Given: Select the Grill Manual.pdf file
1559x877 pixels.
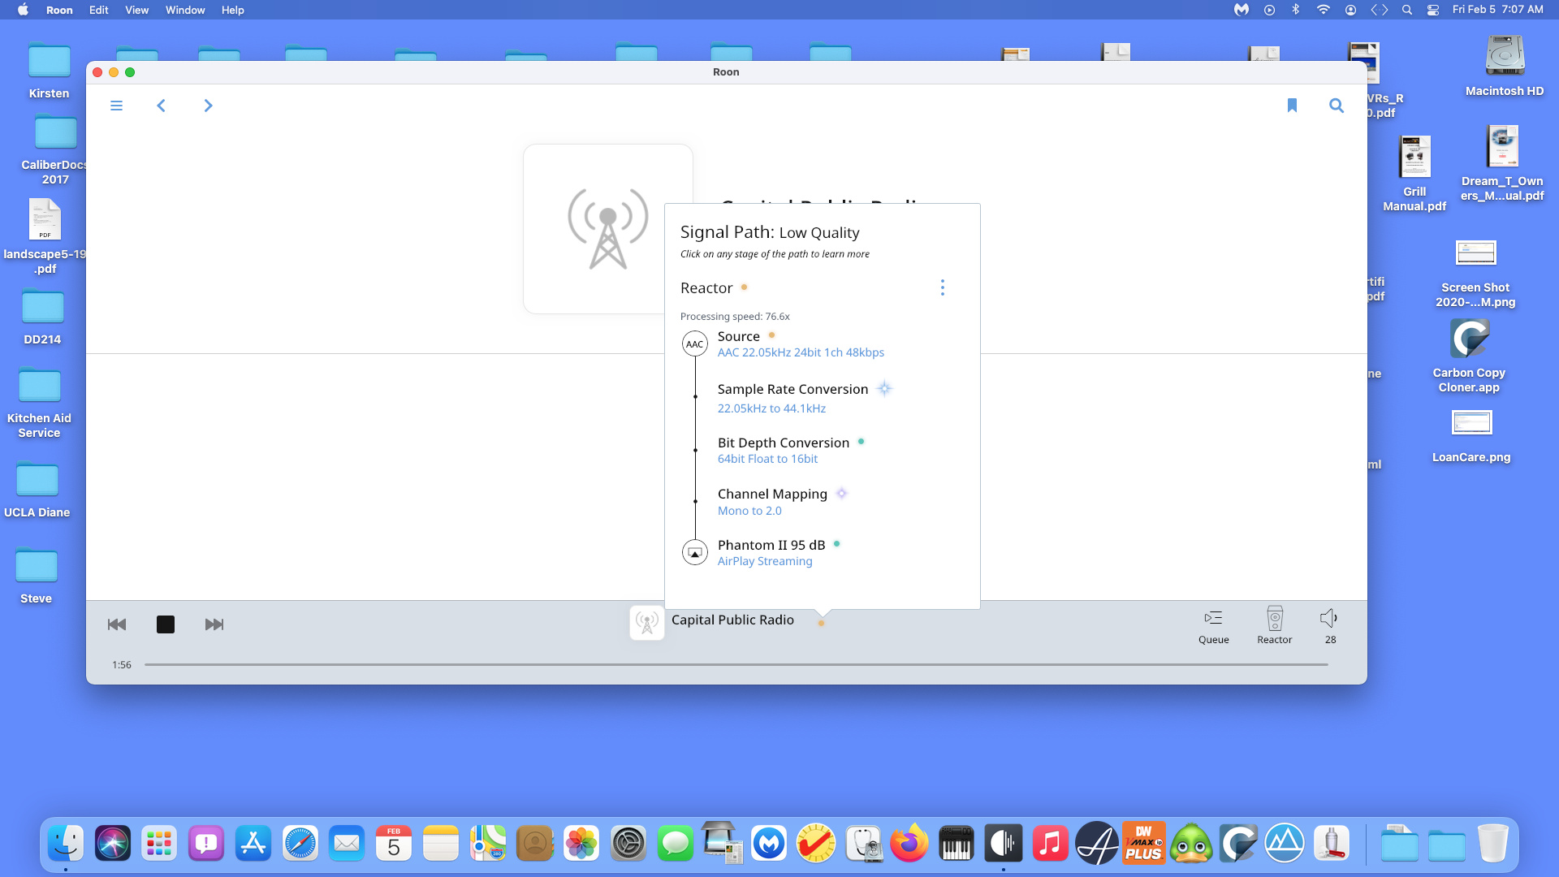Looking at the screenshot, I should [x=1414, y=175].
